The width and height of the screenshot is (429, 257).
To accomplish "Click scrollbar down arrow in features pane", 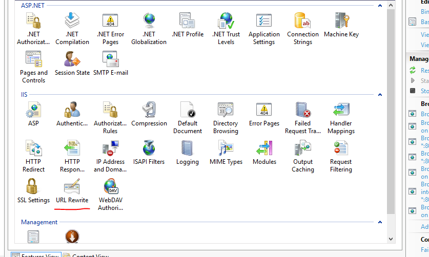I will [391, 239].
